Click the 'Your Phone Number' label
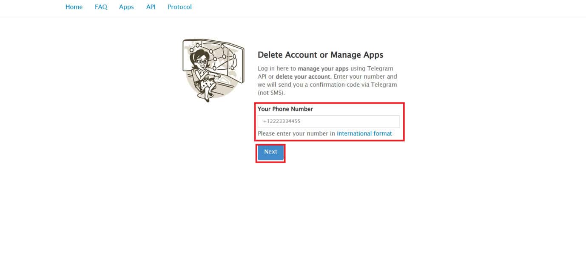This screenshot has width=586, height=272. coord(285,109)
